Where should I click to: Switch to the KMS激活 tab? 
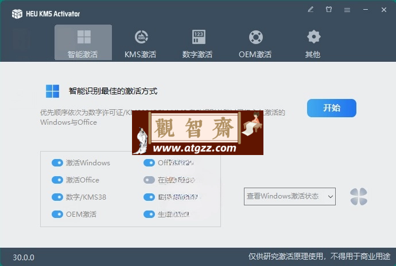141,44
